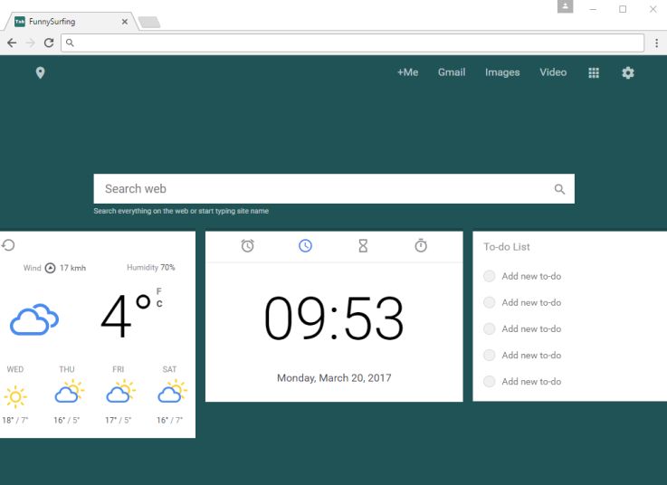Click the Chrome user profile icon
Image resolution: width=667 pixels, height=485 pixels.
[x=565, y=6]
